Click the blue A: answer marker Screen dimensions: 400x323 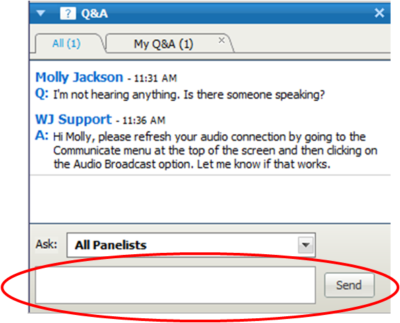[x=42, y=136]
